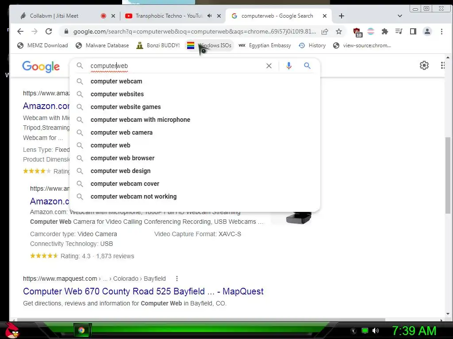Screen dimensions: 453x339
Task: Close the YouTube tab
Action: click(x=219, y=16)
